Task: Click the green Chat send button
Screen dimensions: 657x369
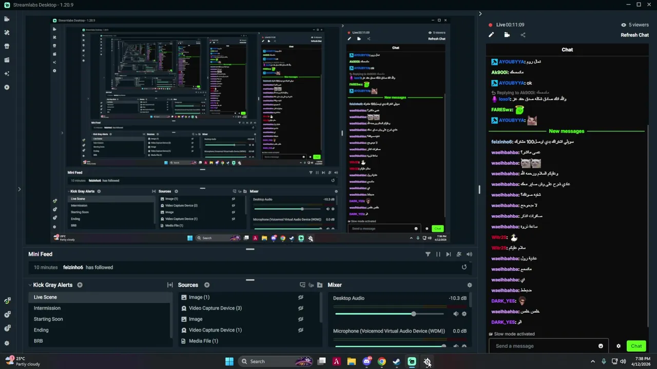Action: tap(636, 346)
